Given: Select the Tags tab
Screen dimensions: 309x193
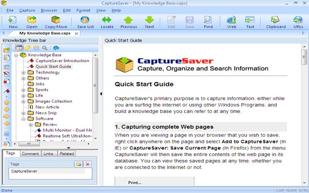Looking at the screenshot, I should [11, 153].
